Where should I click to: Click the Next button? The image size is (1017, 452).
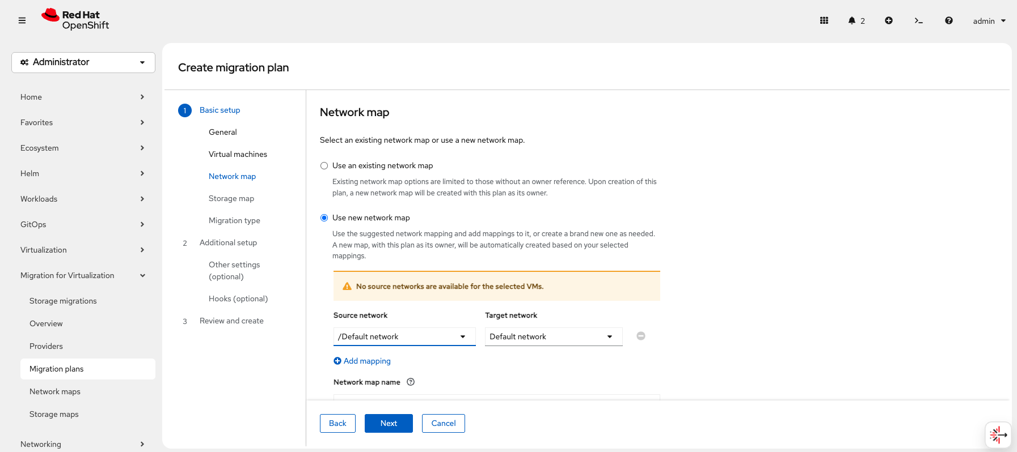point(389,423)
